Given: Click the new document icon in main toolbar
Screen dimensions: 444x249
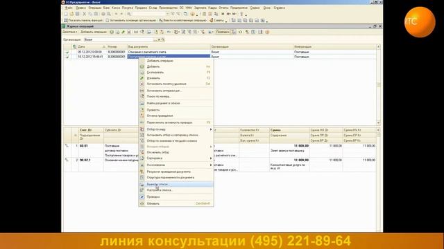Looking at the screenshot, I should 66,14.
